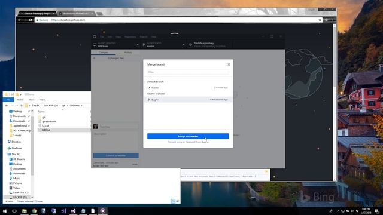Click the Undo button for last commit
Image resolution: width=383 pixels, height=215 pixels.
tap(135, 164)
